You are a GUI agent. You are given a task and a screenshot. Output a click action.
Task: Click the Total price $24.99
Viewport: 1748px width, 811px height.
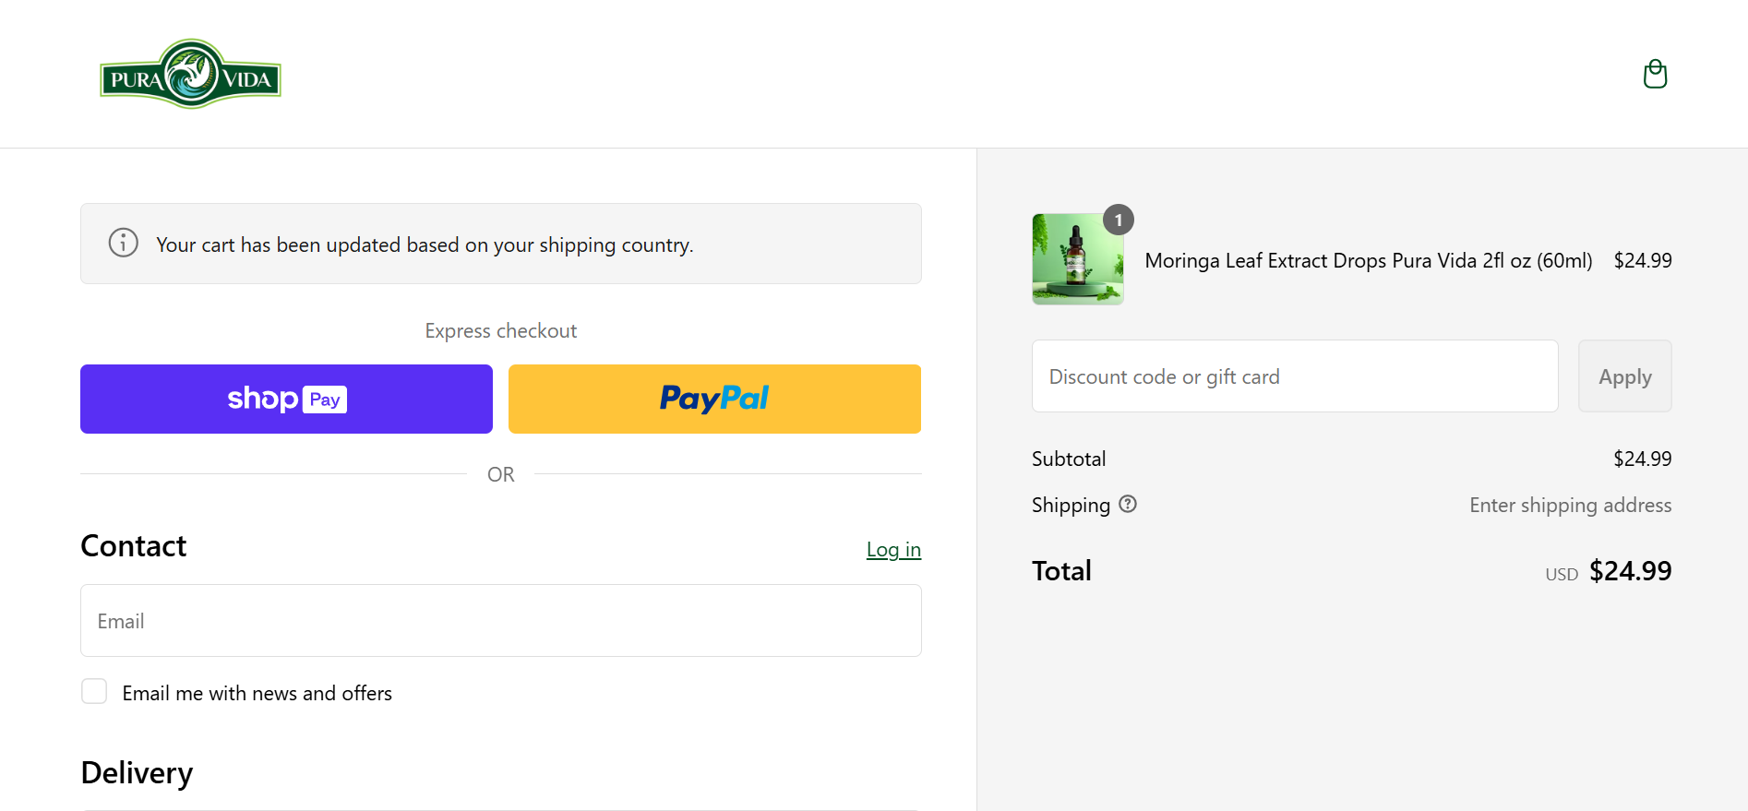[1630, 571]
